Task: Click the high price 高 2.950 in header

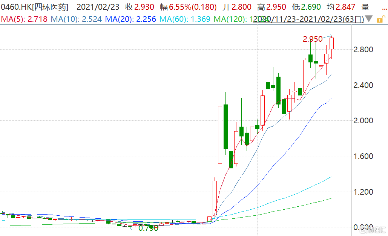Action: [x=271, y=7]
